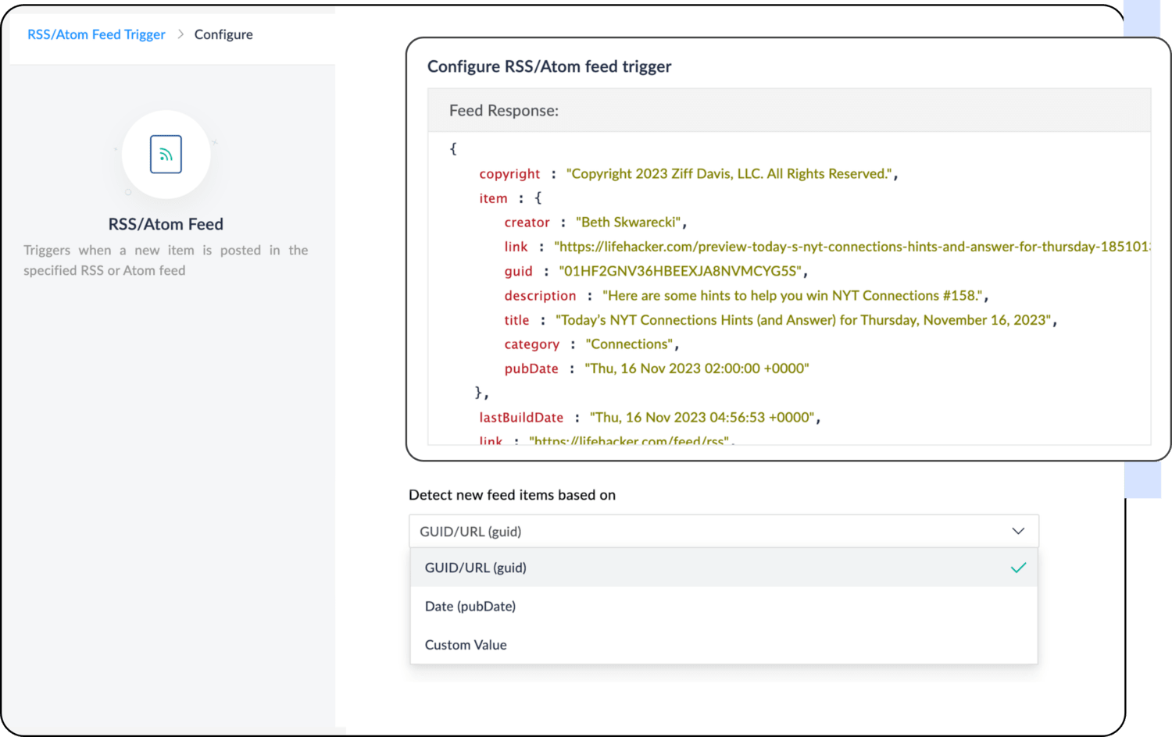Click the green checkmark beside GUID/URL option
Viewport: 1172px width, 737px height.
[x=1017, y=568]
